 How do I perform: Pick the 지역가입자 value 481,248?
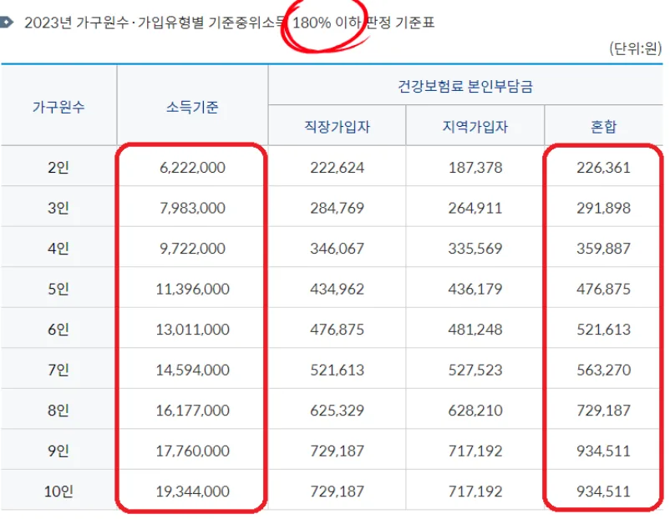coord(475,330)
